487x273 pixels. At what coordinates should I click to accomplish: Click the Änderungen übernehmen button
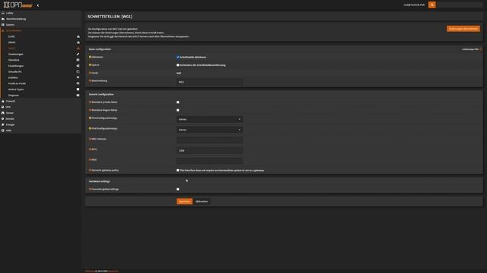click(x=463, y=29)
